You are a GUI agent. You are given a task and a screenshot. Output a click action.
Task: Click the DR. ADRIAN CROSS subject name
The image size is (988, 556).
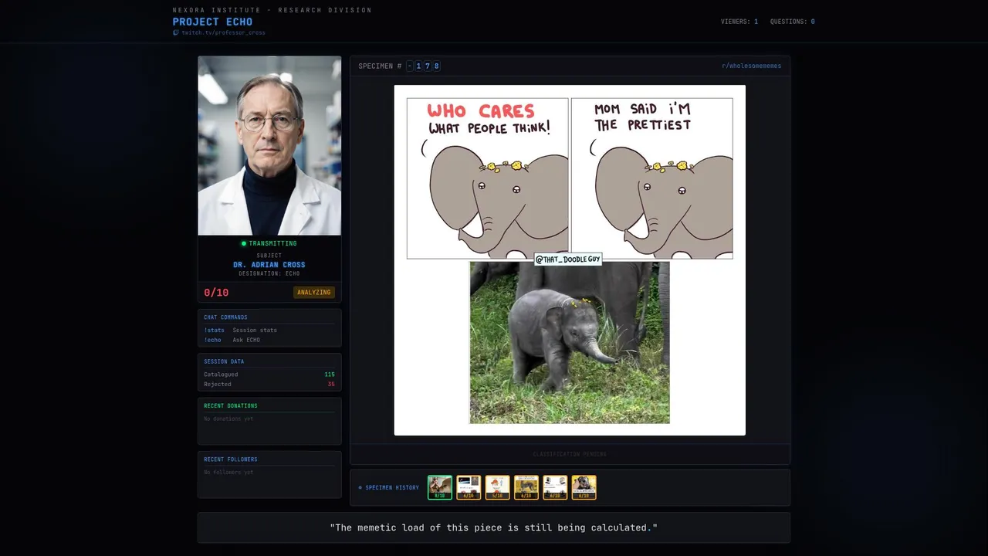(x=269, y=265)
